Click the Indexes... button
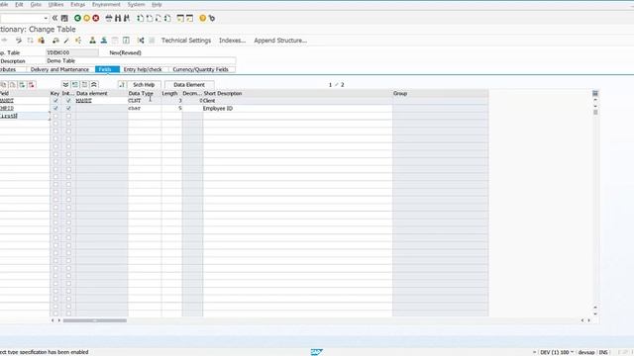 (232, 41)
